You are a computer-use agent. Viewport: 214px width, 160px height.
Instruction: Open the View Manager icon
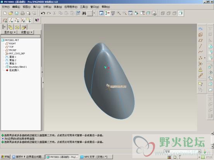click(x=154, y=13)
